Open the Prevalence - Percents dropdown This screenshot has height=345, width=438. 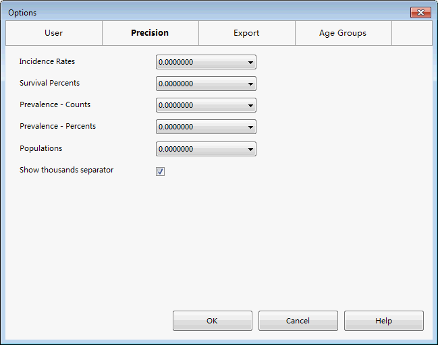(x=206, y=127)
